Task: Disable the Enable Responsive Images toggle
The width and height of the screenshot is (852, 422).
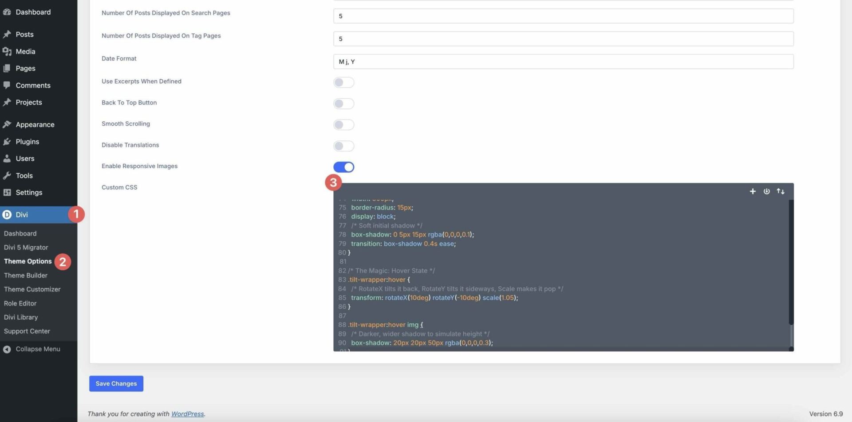Action: coord(344,167)
